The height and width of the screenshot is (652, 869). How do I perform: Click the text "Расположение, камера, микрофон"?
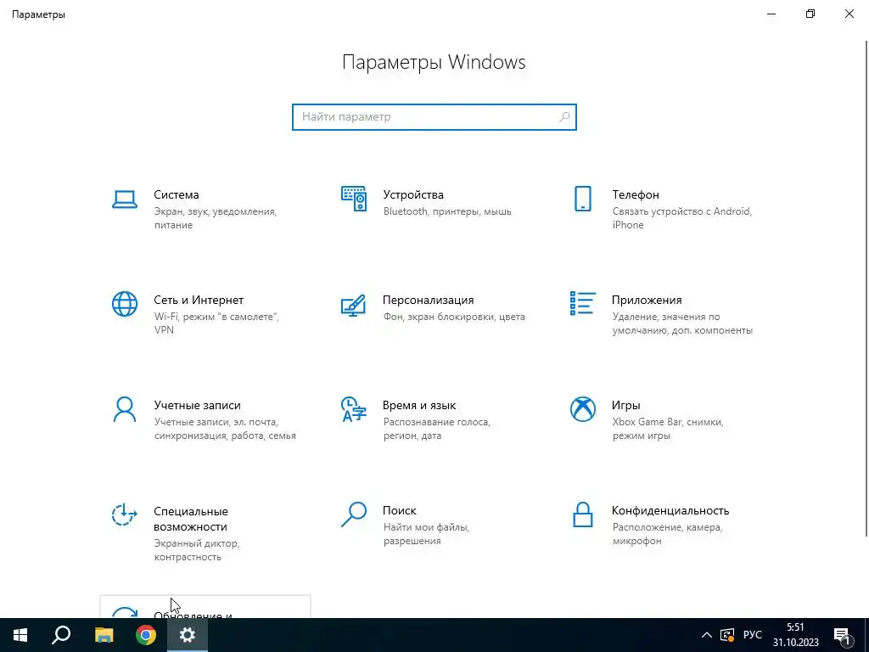[x=667, y=534]
